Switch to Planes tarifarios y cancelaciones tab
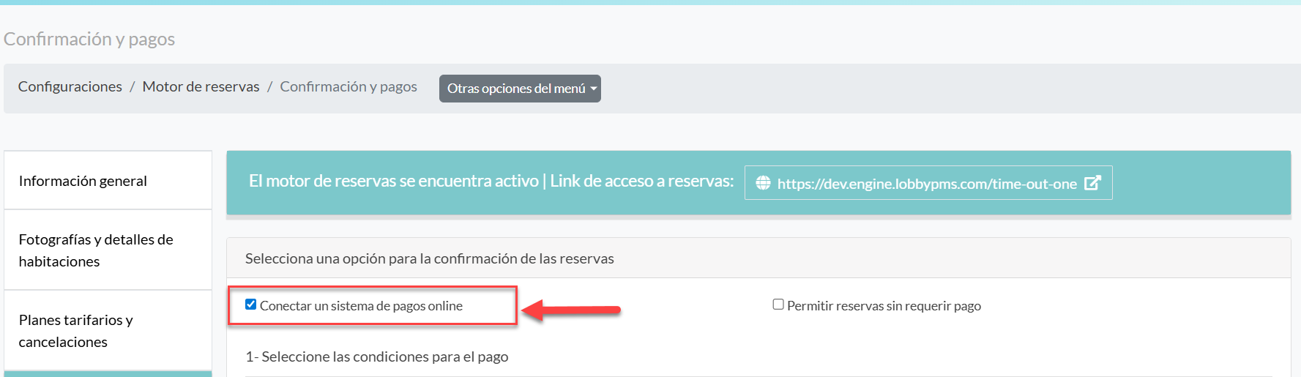This screenshot has height=377, width=1301. [x=76, y=331]
